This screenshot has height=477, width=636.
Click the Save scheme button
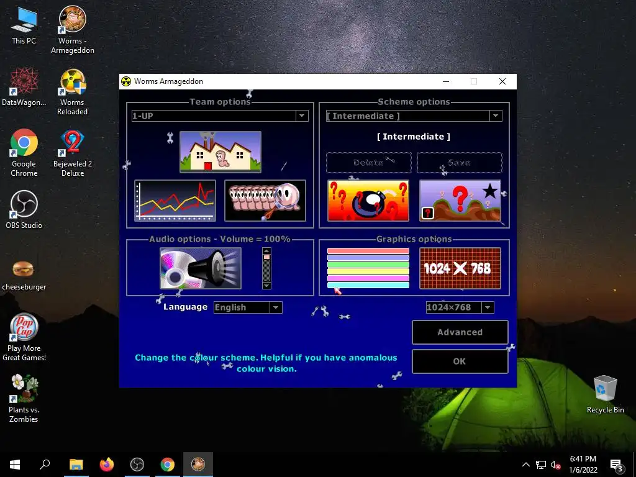click(x=459, y=162)
